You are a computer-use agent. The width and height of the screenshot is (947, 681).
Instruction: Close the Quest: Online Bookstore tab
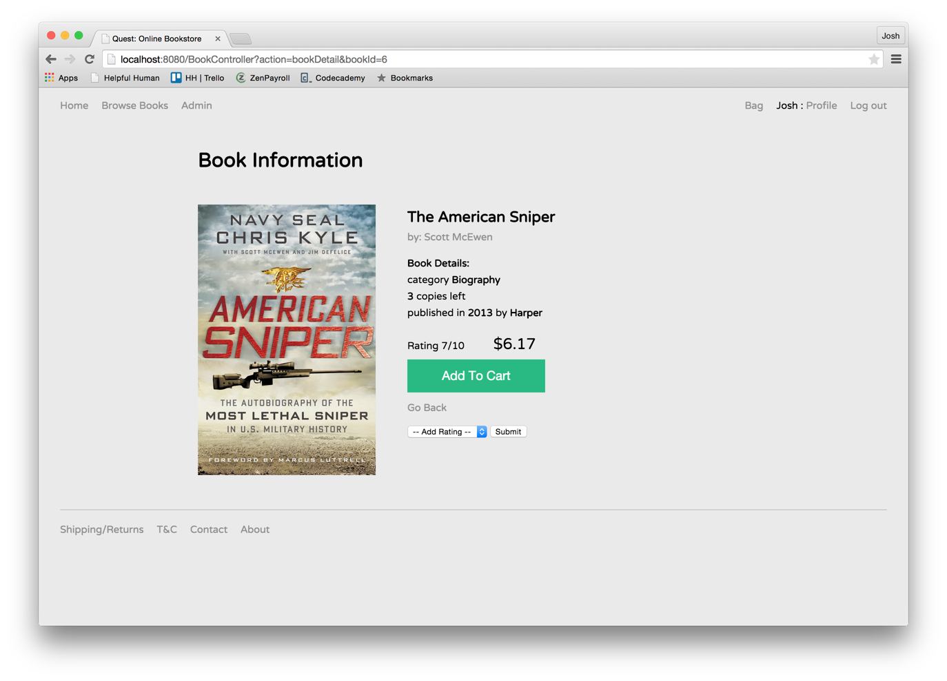click(218, 39)
